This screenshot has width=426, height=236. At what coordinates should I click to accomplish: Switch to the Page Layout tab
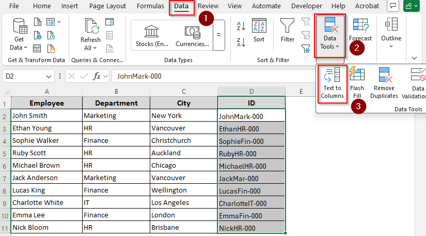(x=107, y=6)
